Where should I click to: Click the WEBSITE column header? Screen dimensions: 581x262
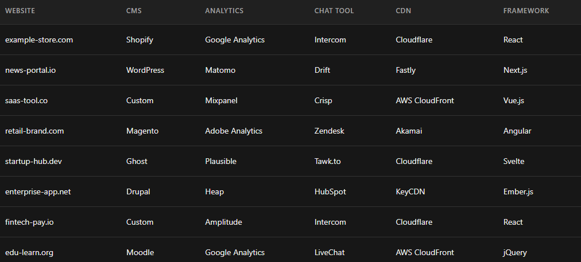tap(20, 11)
